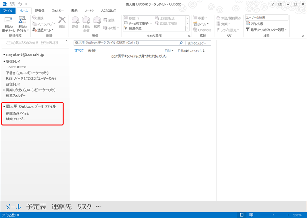Go to 予定表 calendar view
The width and height of the screenshot is (307, 218).
36,207
